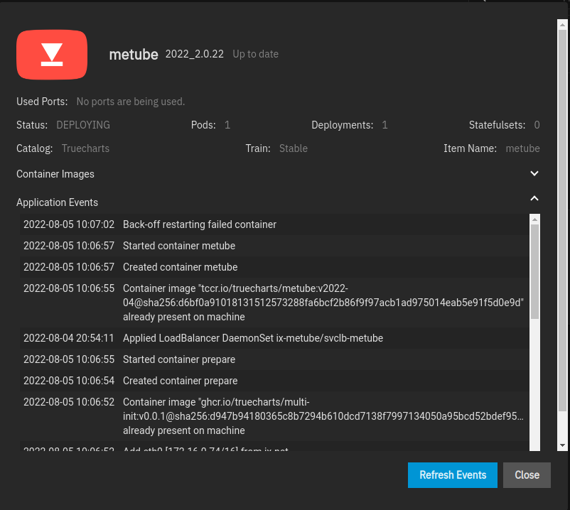The width and height of the screenshot is (570, 510).
Task: Click the events list scrollbar thumb
Action: tap(534, 272)
